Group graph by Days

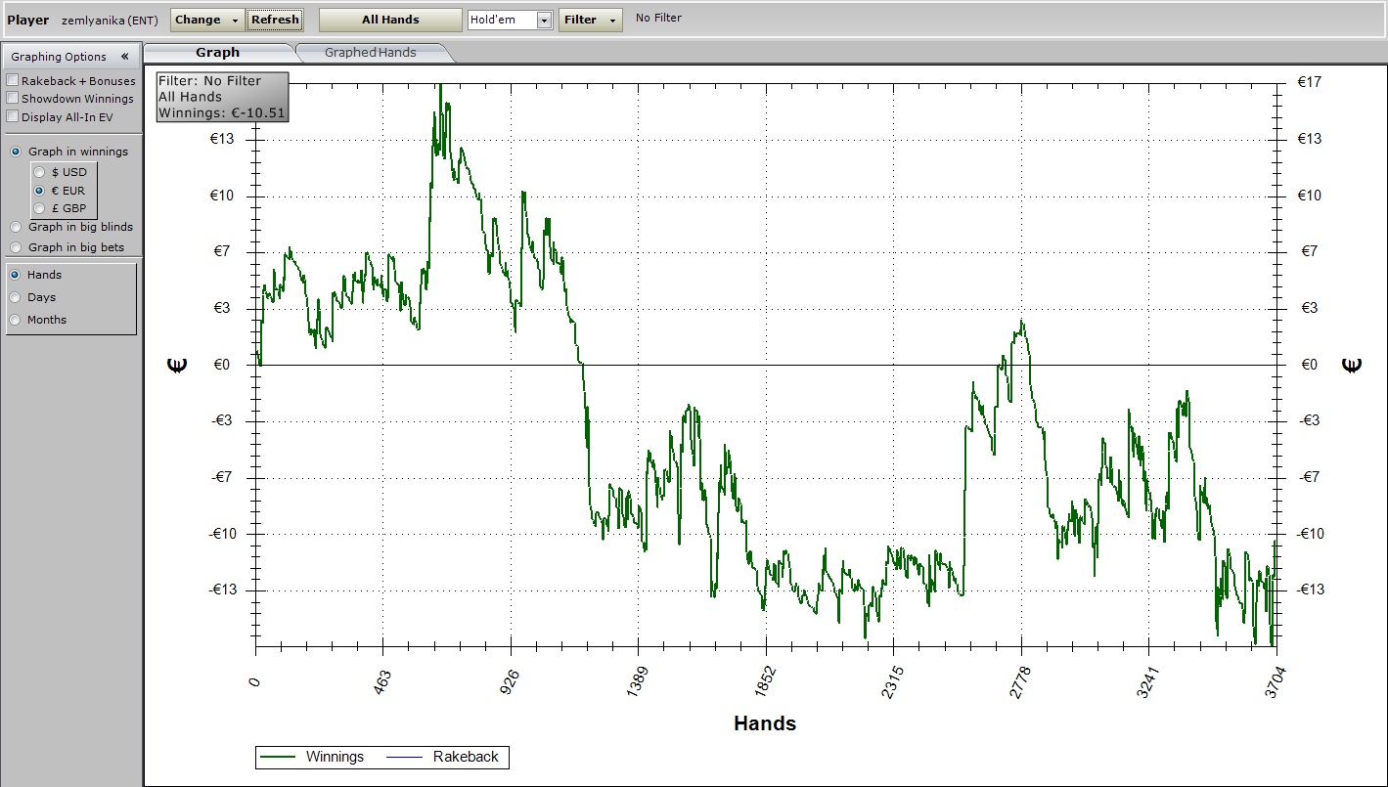pyautogui.click(x=15, y=297)
